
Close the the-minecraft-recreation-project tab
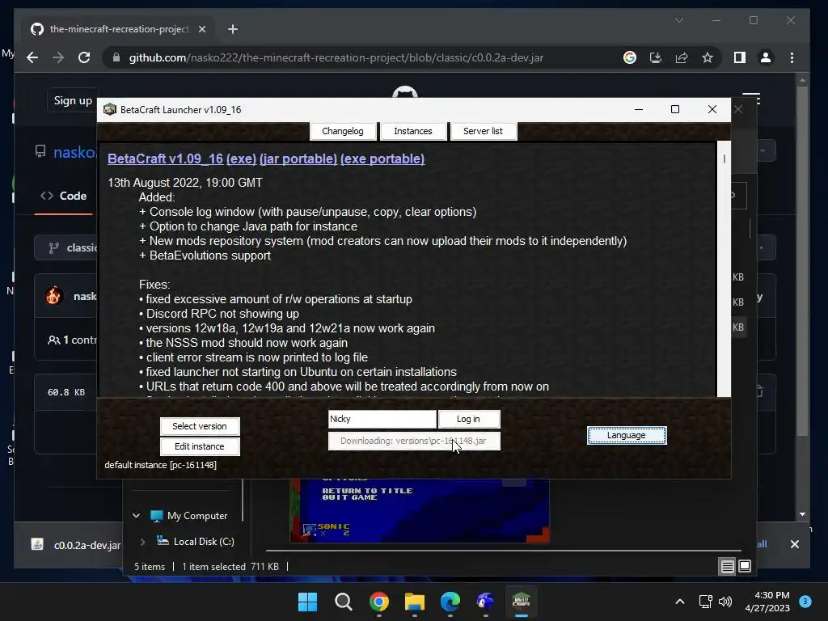[201, 29]
